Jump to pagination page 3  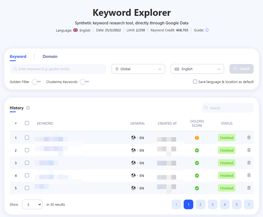pos(213,204)
